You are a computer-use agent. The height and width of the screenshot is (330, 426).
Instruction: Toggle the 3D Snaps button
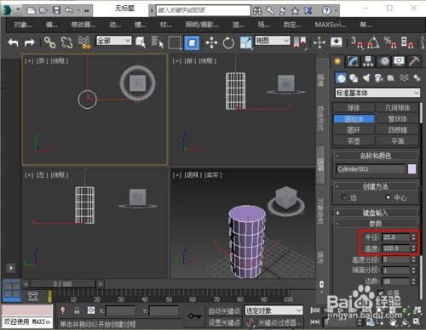357,43
